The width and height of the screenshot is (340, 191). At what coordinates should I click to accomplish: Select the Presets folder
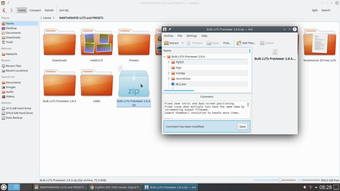(134, 45)
